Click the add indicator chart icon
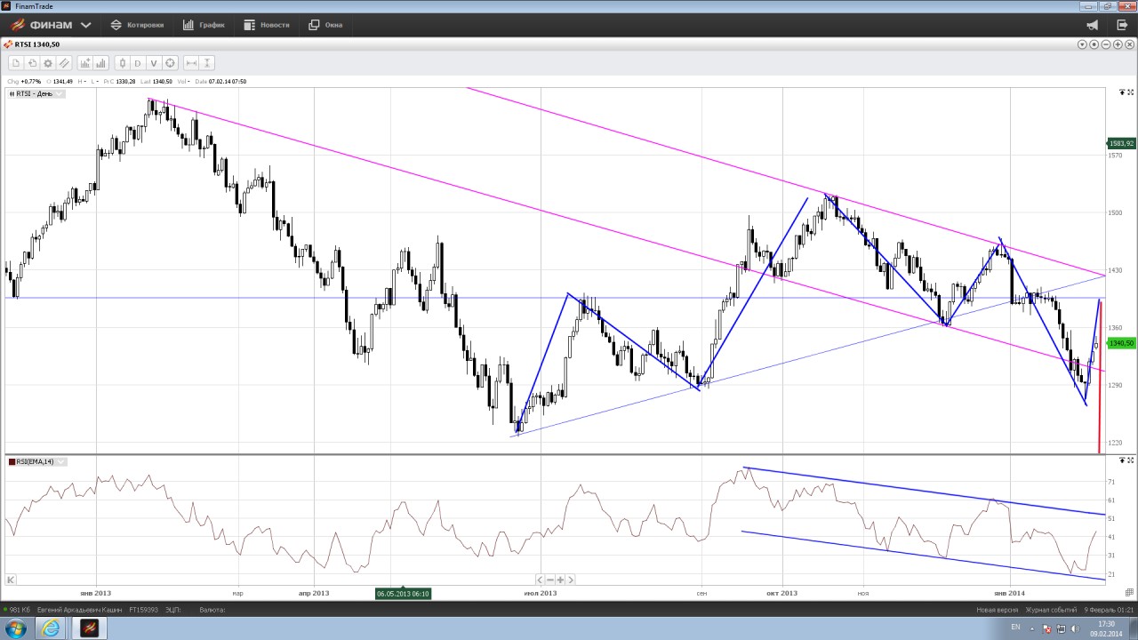 [x=85, y=63]
